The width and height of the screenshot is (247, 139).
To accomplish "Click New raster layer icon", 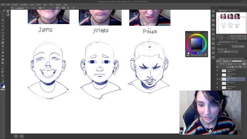I will [x=228, y=67].
